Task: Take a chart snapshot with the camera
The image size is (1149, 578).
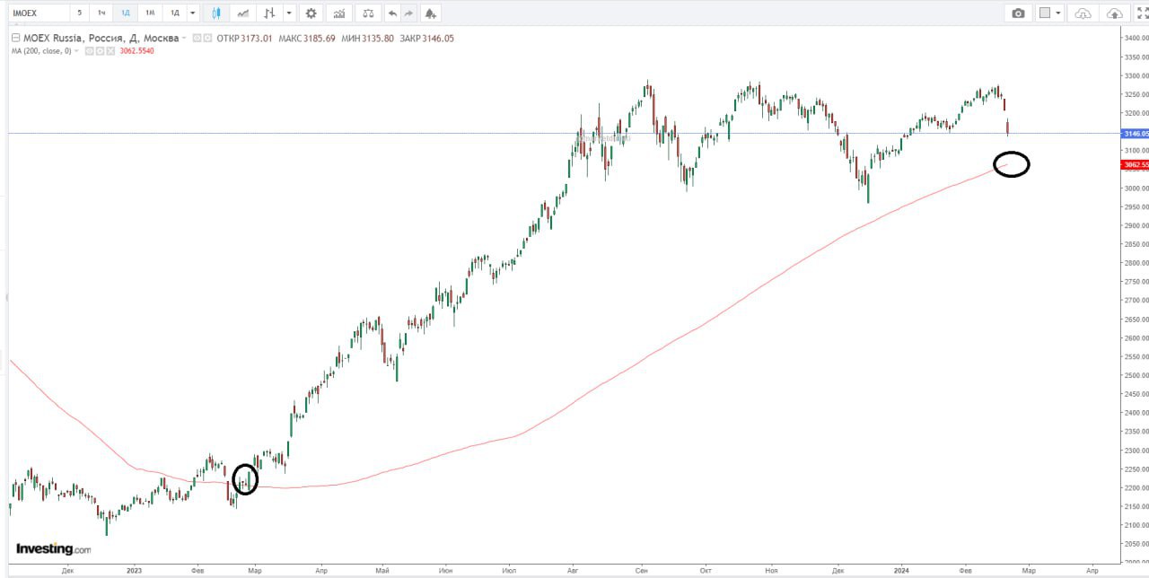Action: click(1018, 13)
